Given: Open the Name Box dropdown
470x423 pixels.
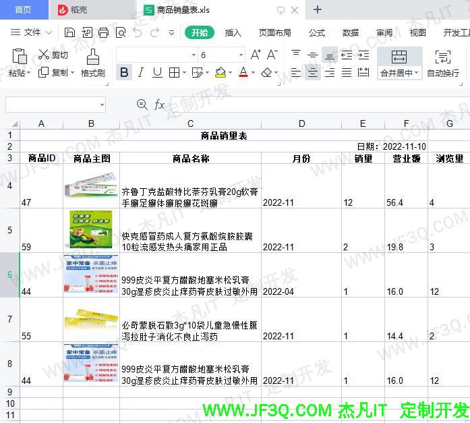Looking at the screenshot, I should [102, 105].
